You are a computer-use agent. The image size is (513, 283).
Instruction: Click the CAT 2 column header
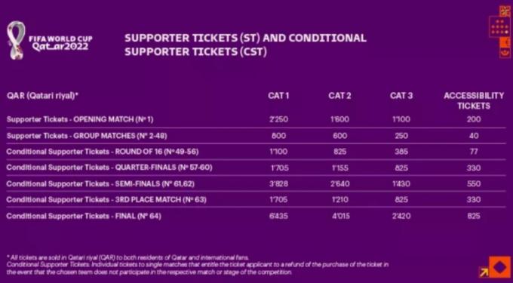339,96
